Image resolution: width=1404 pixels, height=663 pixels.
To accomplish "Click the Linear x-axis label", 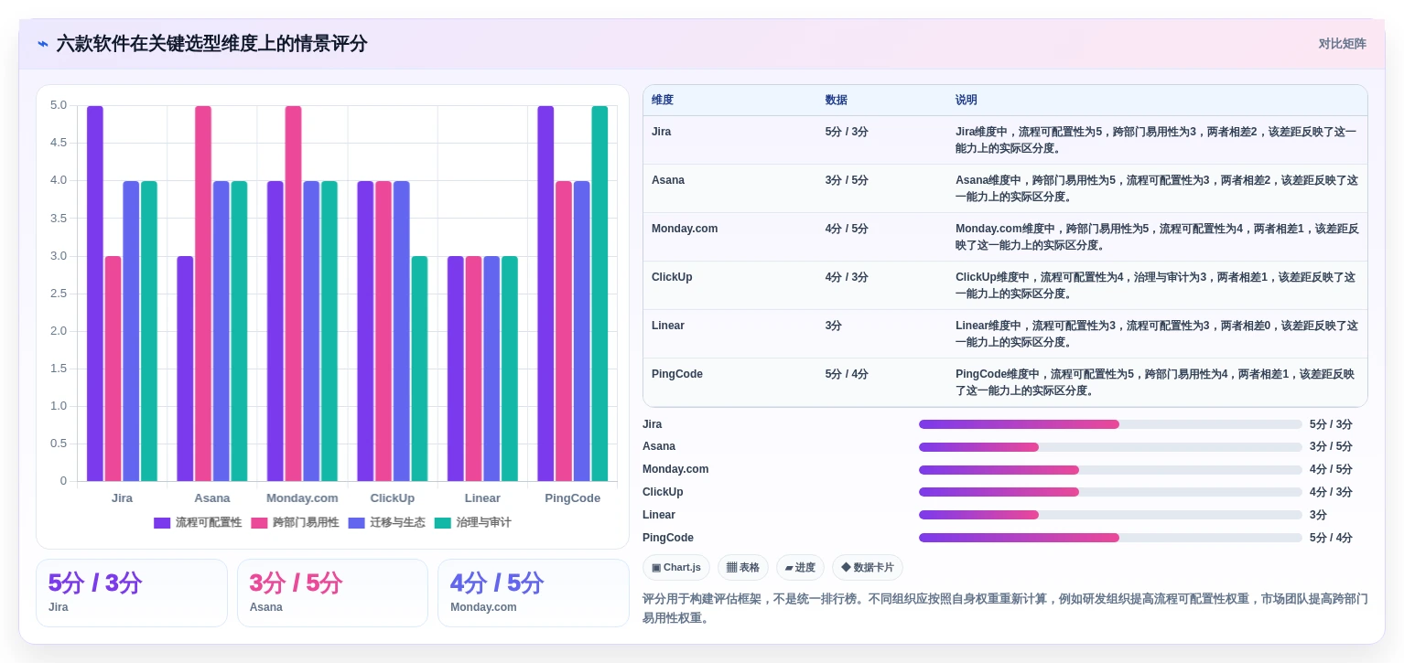I will (482, 498).
